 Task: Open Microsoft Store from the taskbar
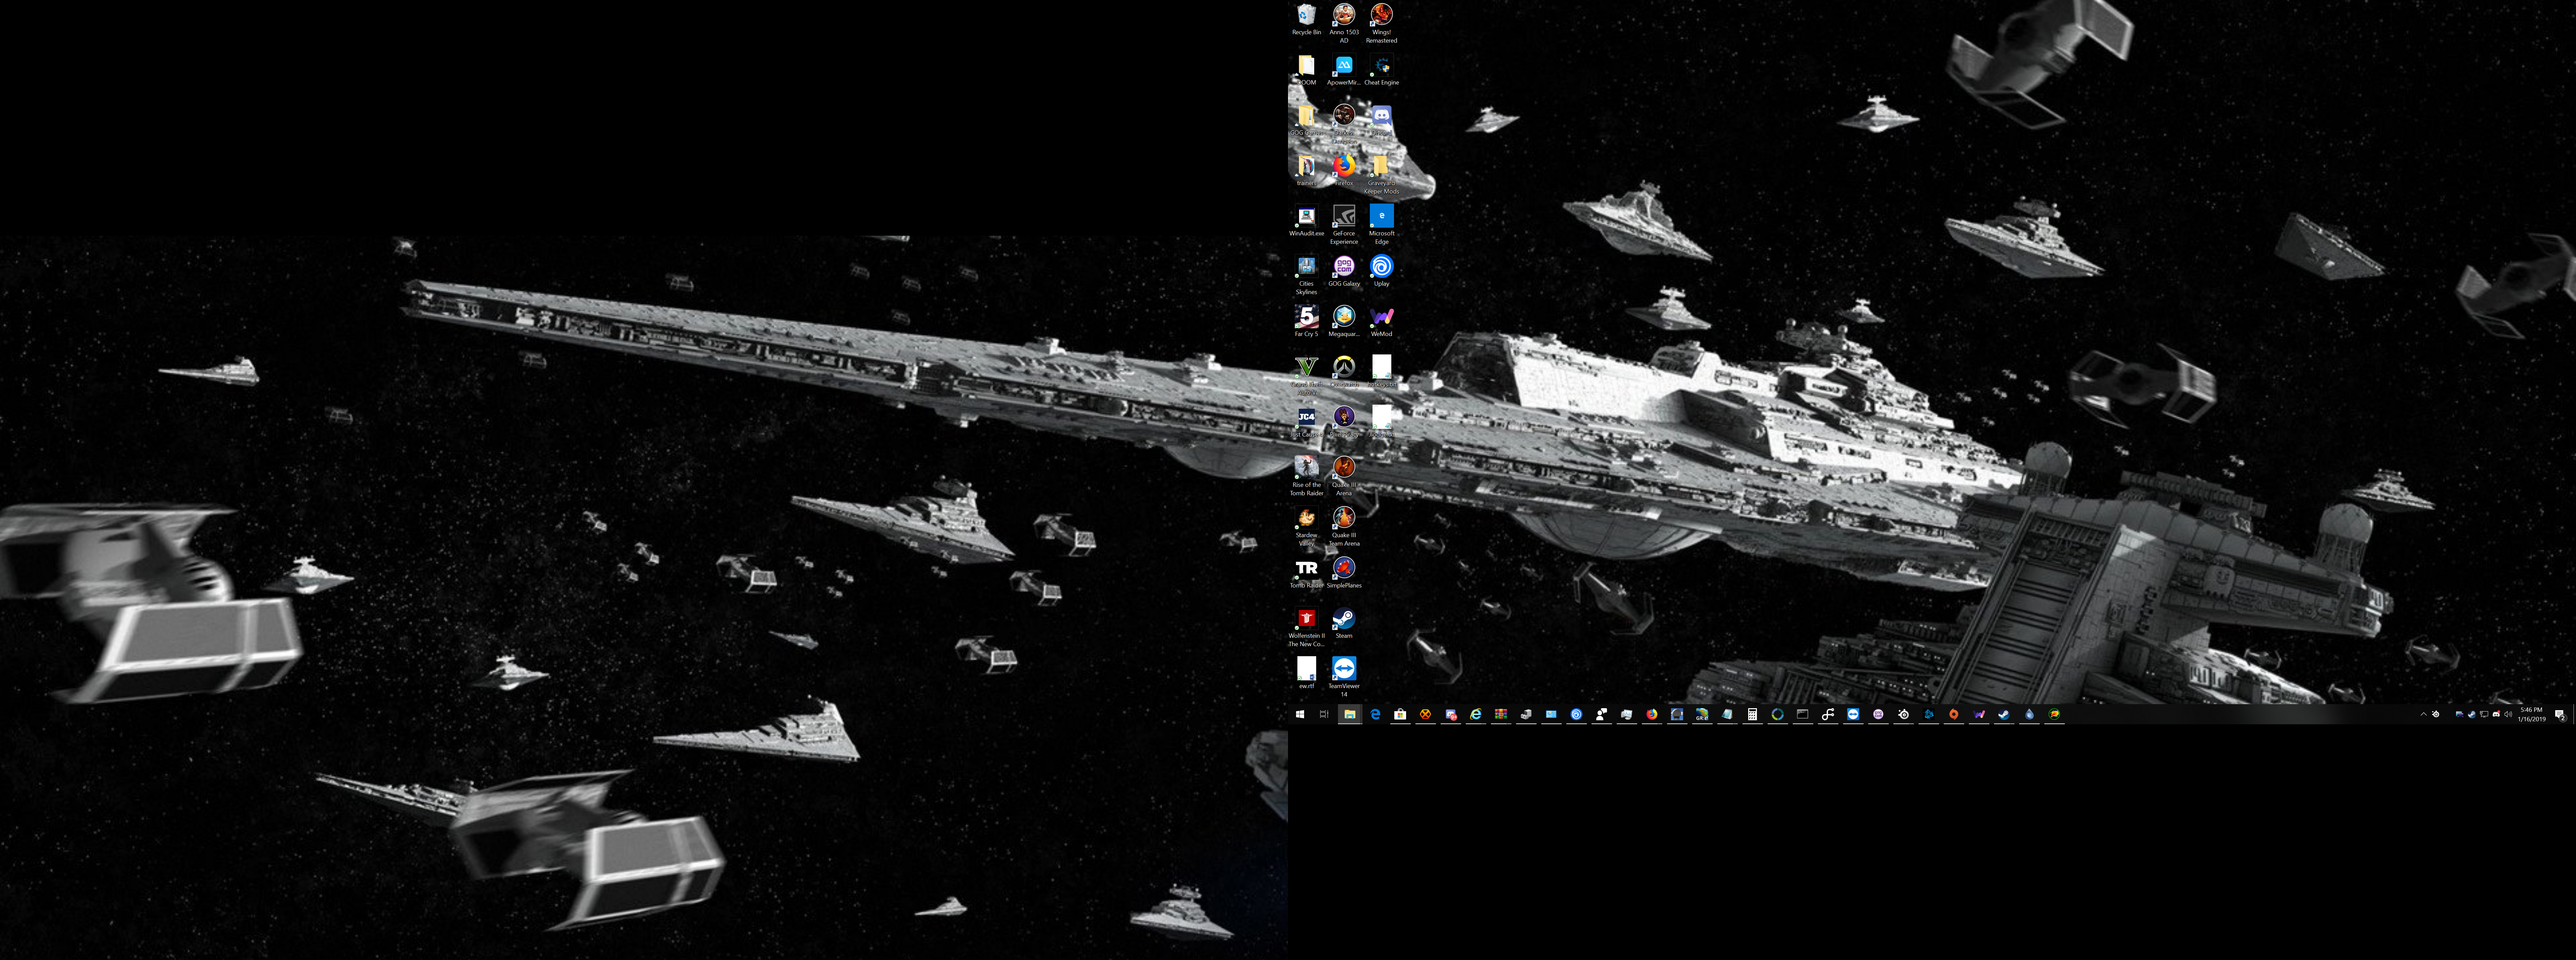[x=1400, y=714]
